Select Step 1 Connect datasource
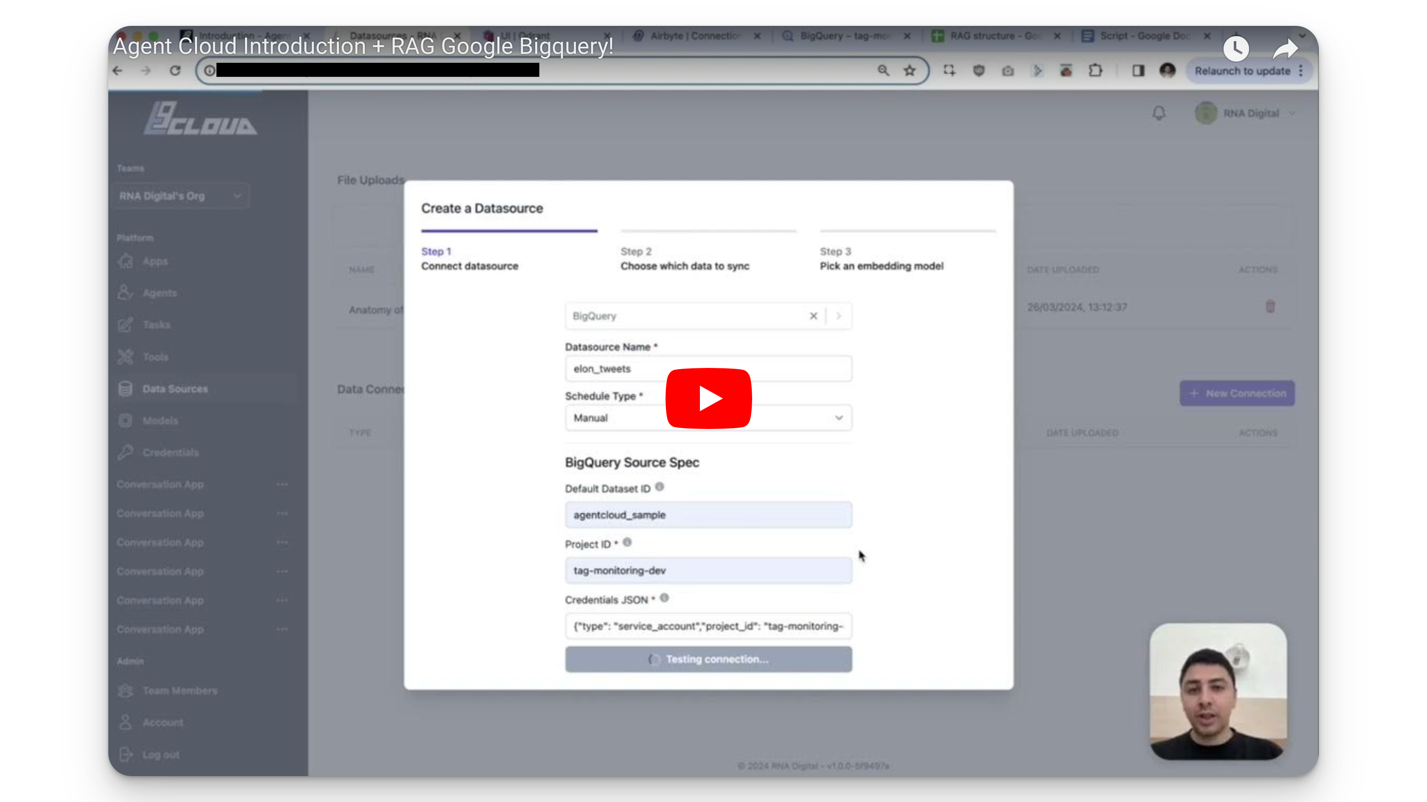The height and width of the screenshot is (802, 1427). (x=509, y=251)
